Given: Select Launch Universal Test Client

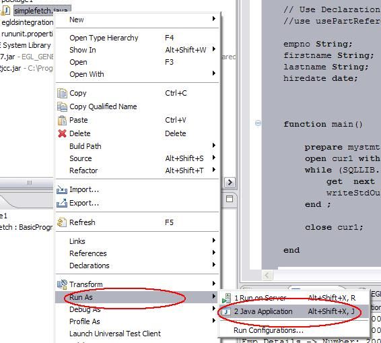Looking at the screenshot, I should pos(115,334).
